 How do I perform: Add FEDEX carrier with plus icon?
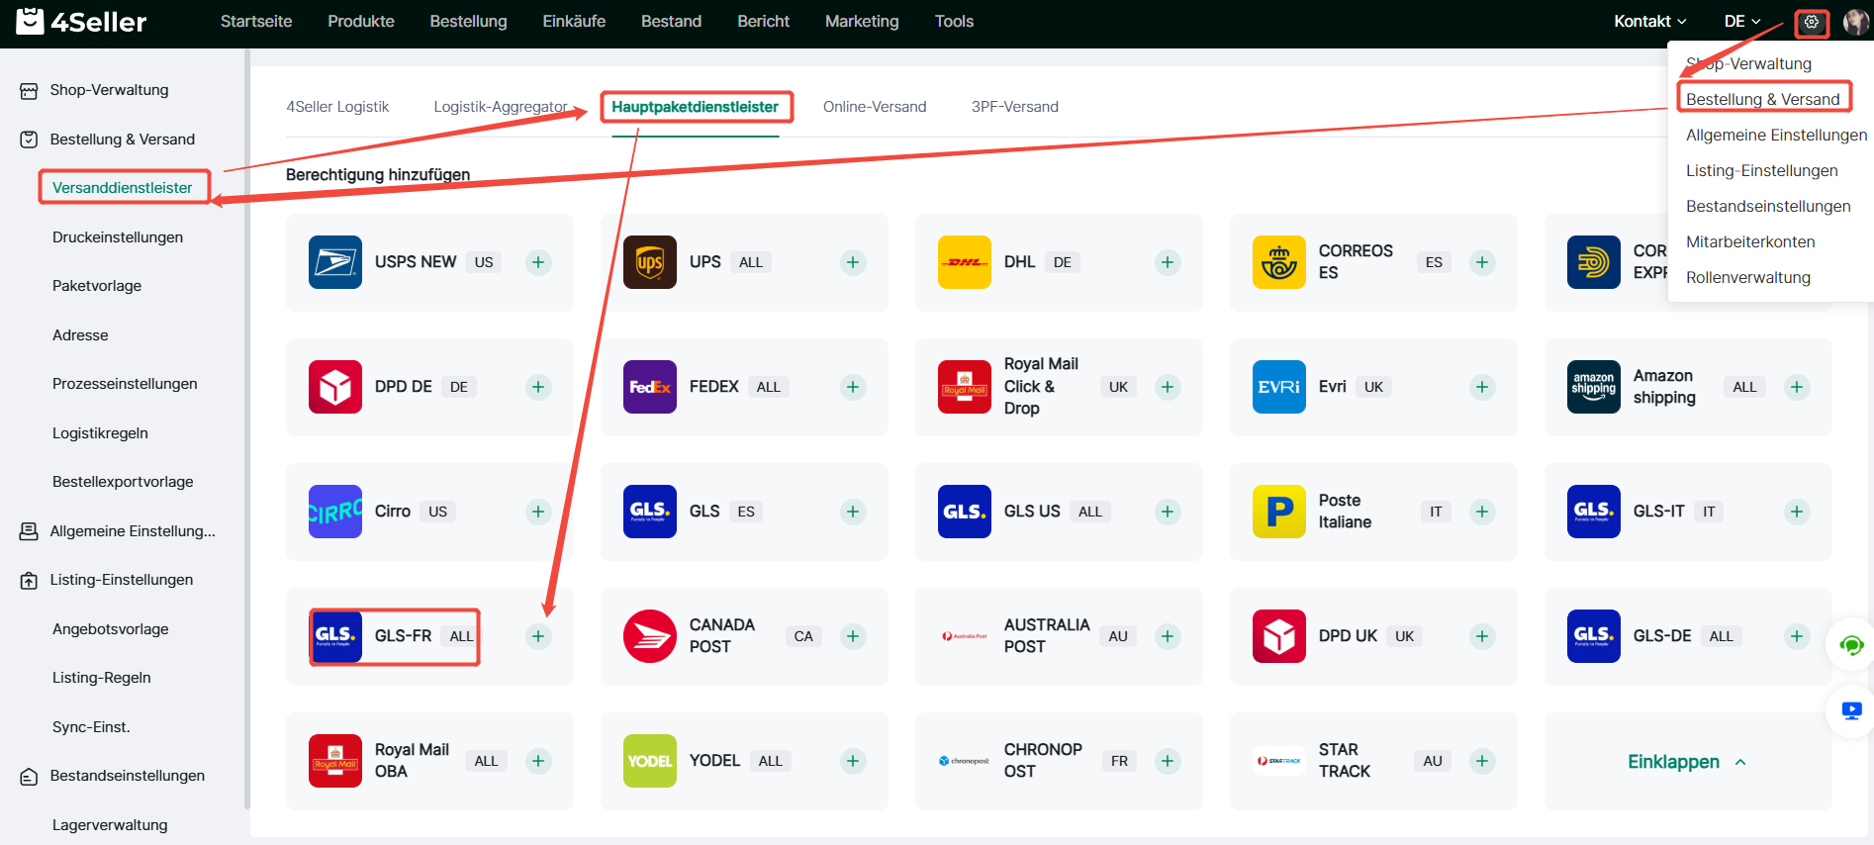(x=853, y=387)
